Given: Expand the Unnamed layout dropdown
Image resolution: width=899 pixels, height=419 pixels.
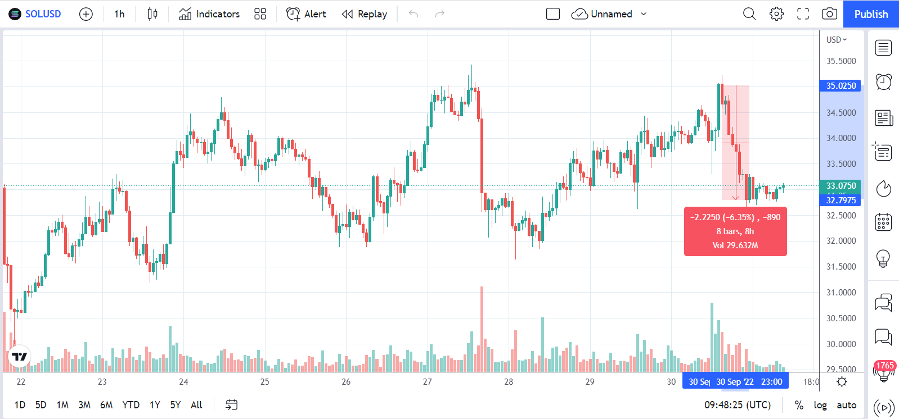Looking at the screenshot, I should (x=644, y=14).
